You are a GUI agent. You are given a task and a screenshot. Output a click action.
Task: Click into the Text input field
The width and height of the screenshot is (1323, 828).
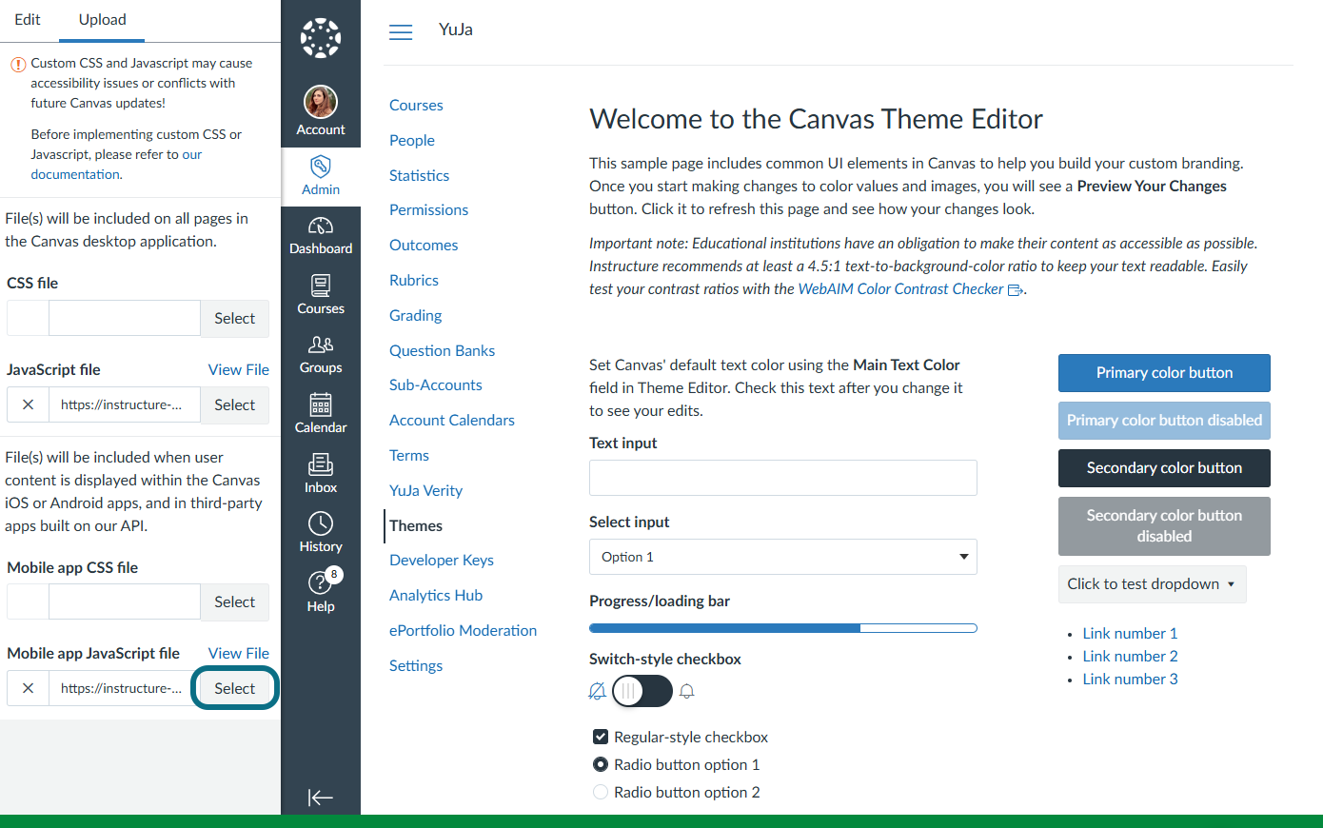click(x=783, y=478)
